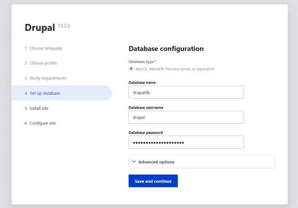
Task: Select the Database password field
Action: (186, 142)
